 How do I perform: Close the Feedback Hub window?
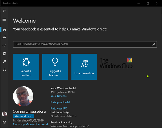pyautogui.click(x=157, y=4)
